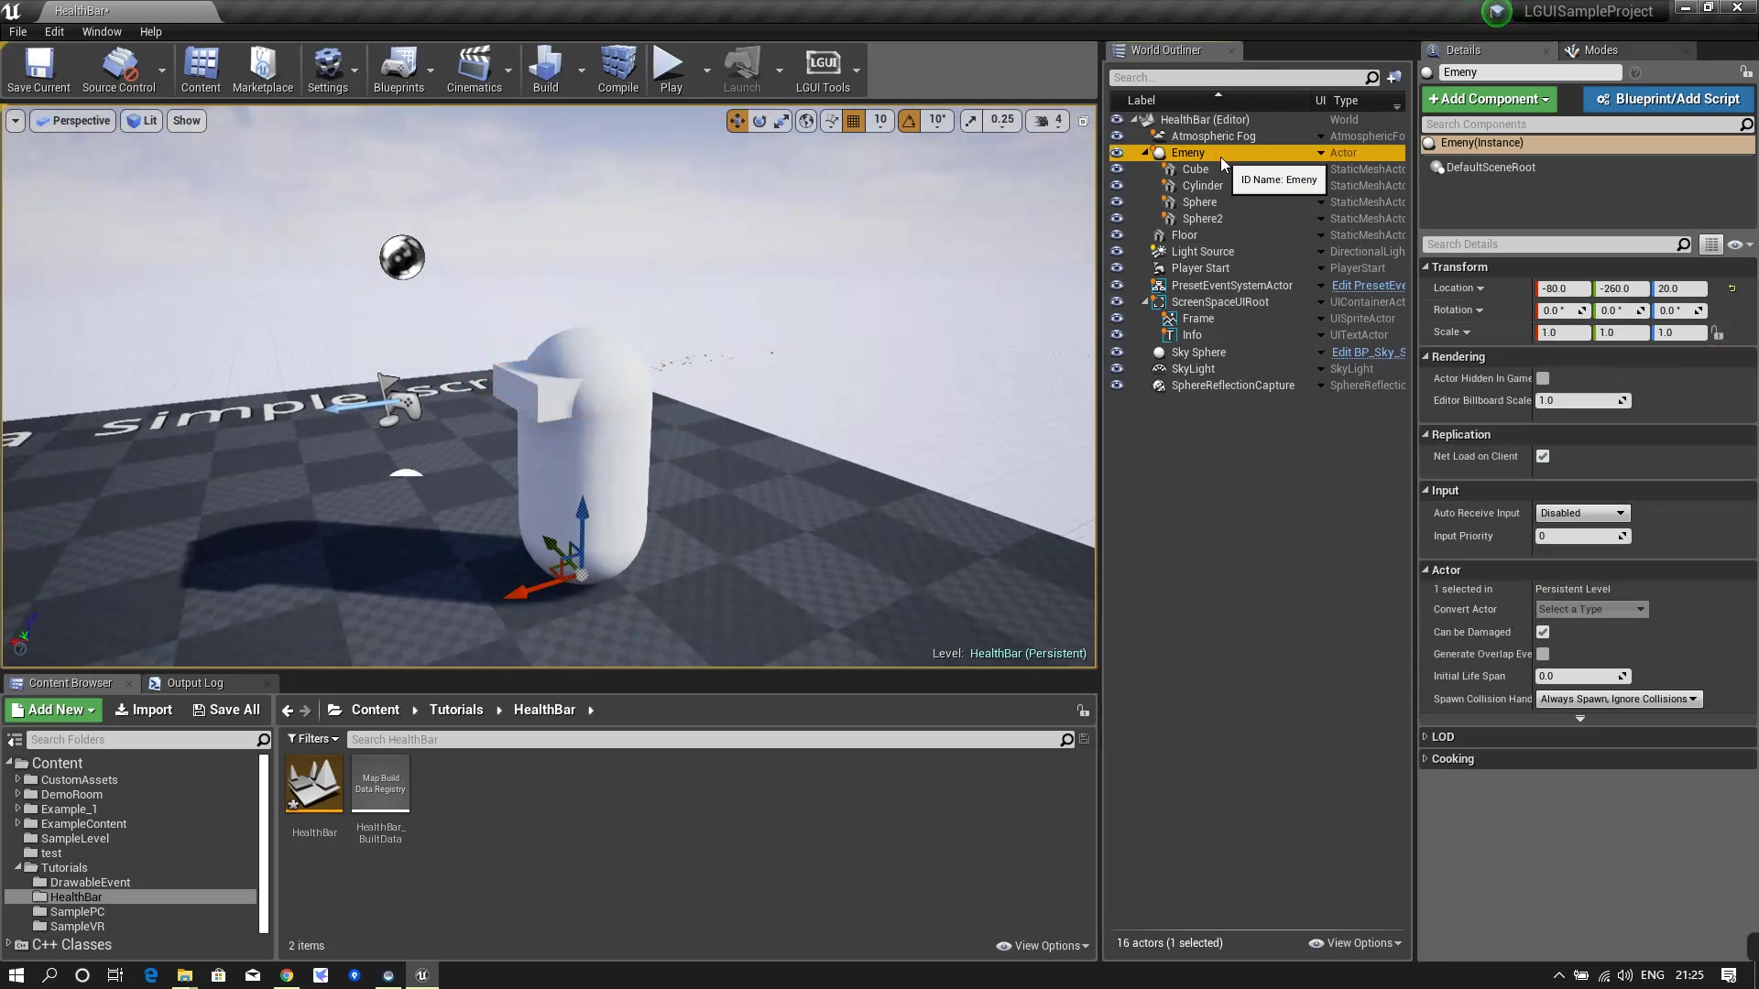Open the Unreal Editor taskbar icon

(421, 975)
